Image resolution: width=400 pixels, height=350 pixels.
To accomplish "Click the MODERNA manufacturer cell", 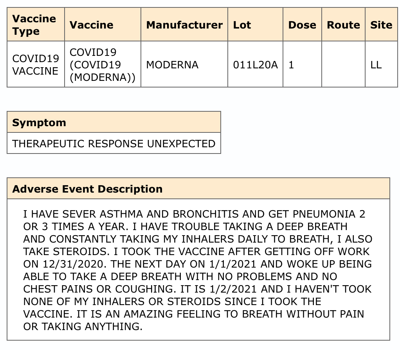I will [x=184, y=64].
